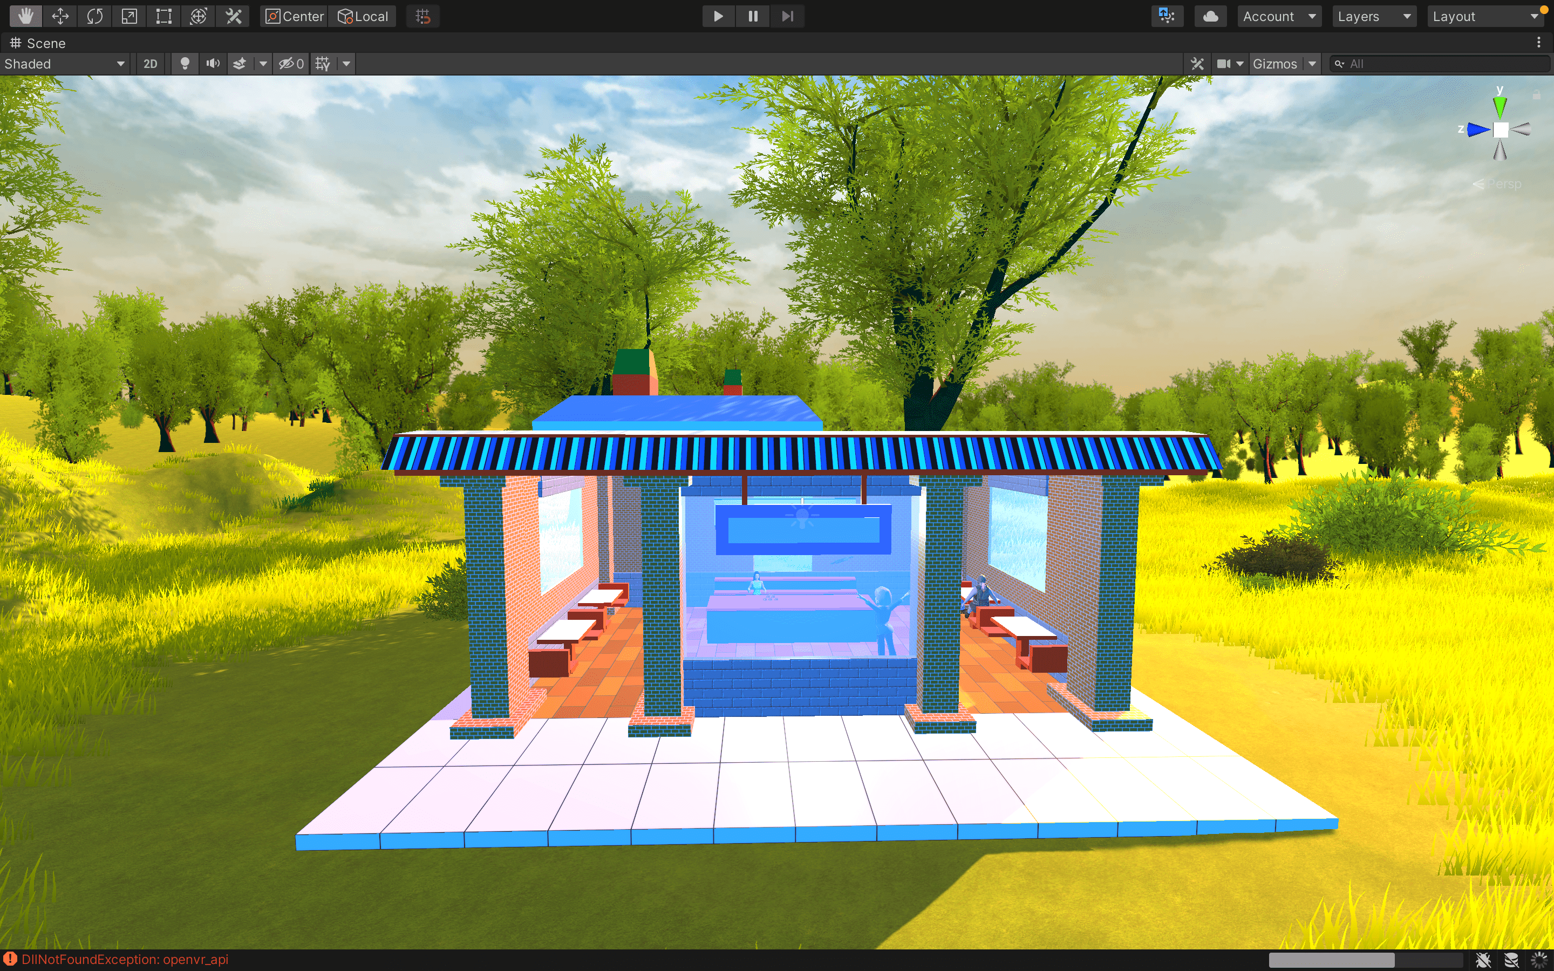Click the cloud services icon

point(1210,16)
